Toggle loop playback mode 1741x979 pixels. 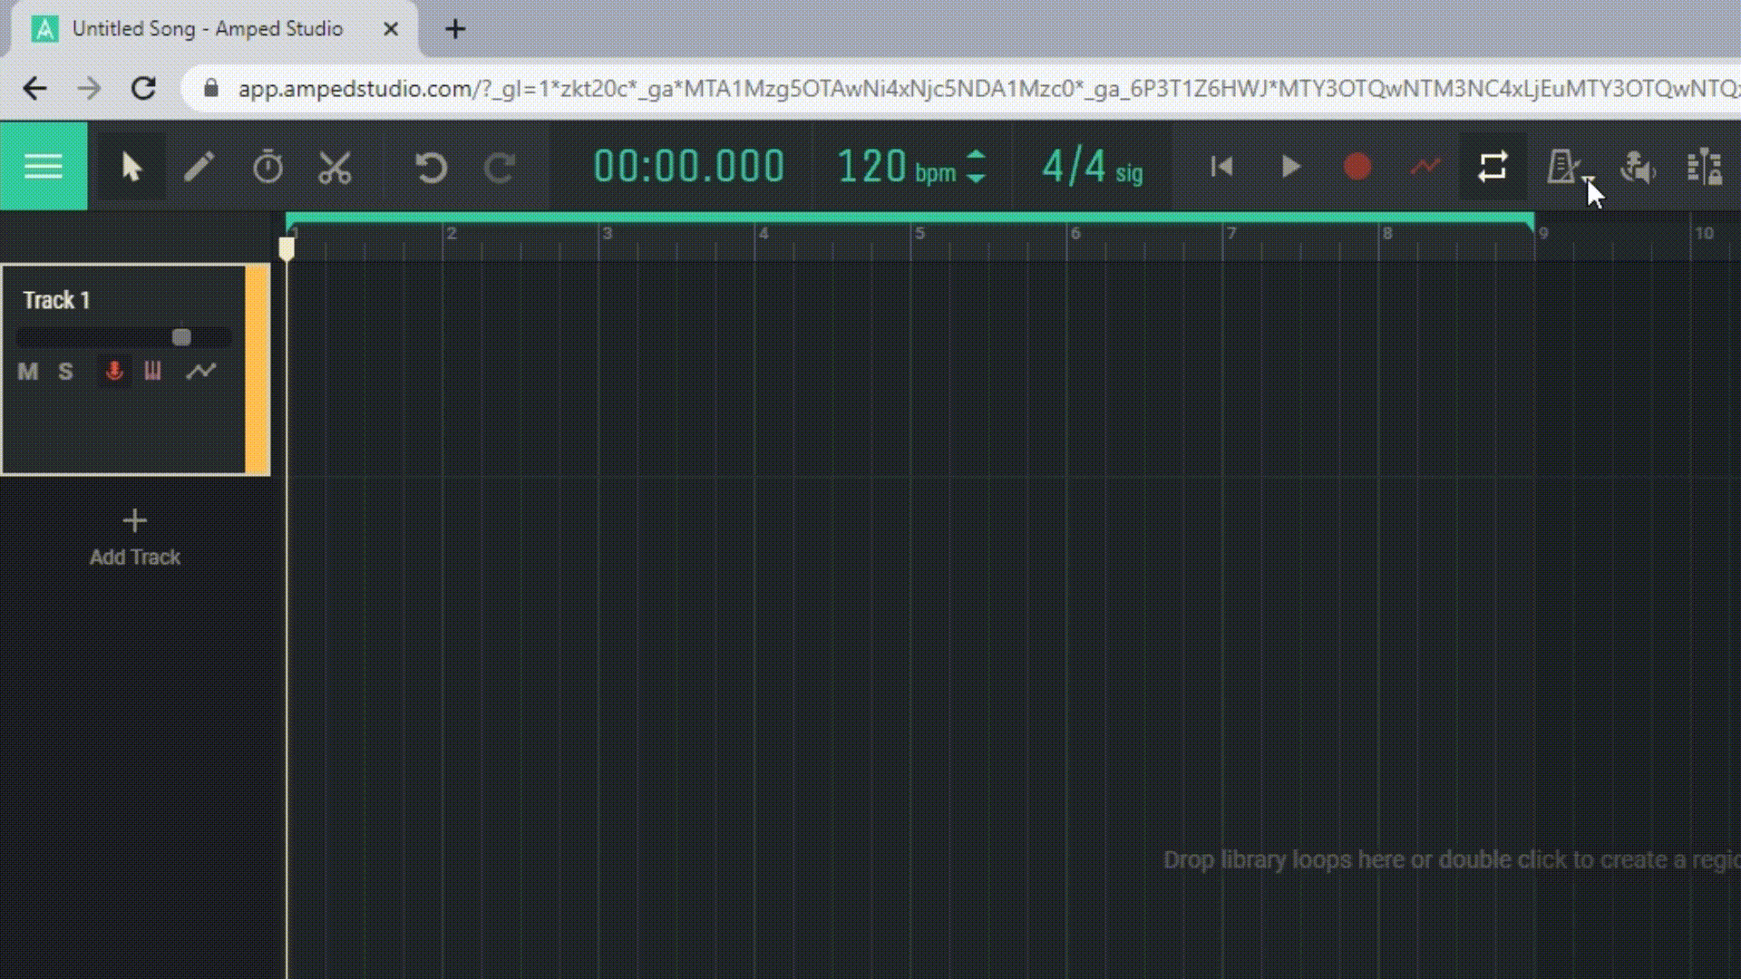click(1493, 167)
